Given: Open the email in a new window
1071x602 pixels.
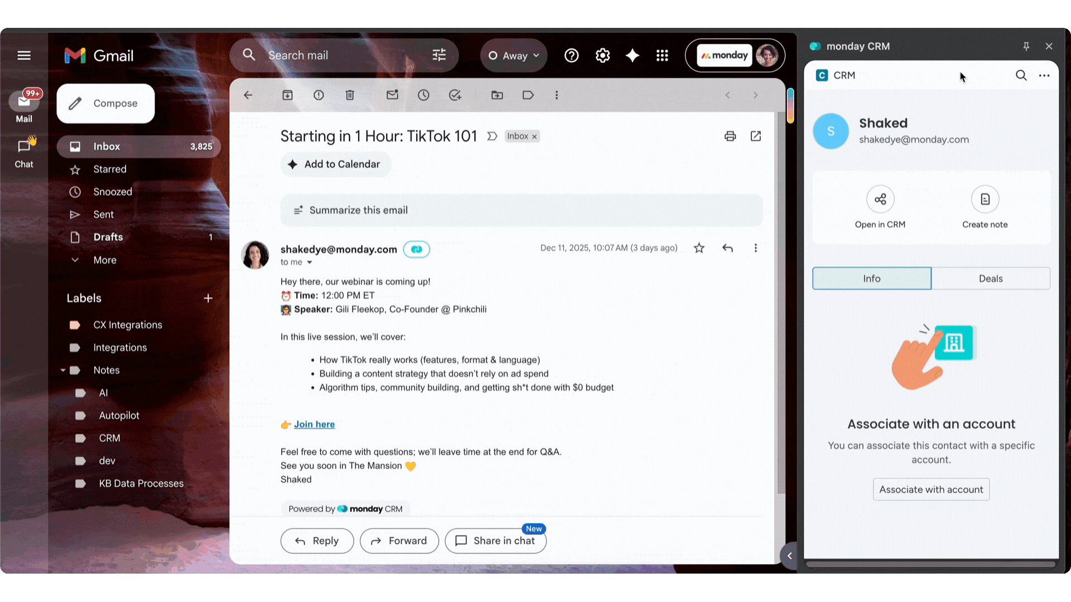Looking at the screenshot, I should (x=756, y=136).
